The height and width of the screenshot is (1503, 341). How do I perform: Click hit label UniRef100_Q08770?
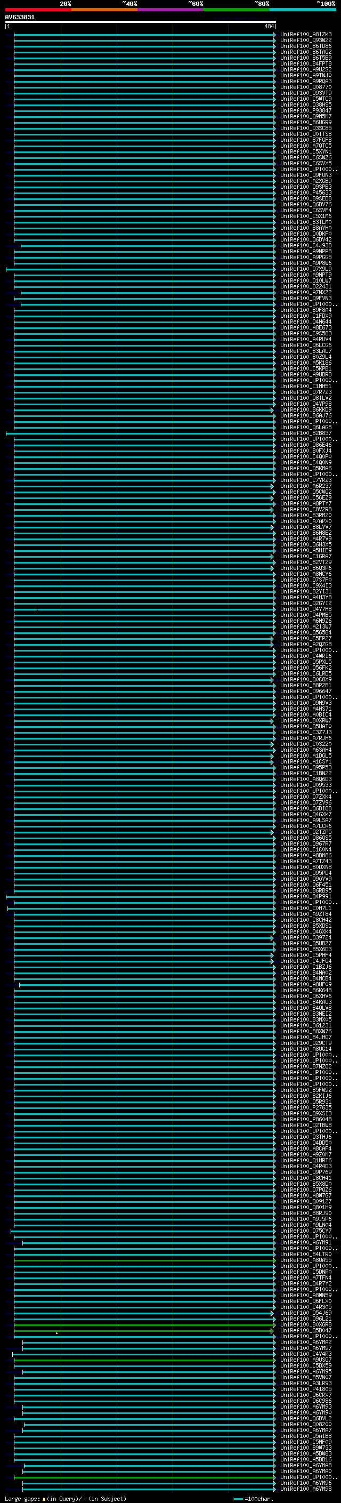click(306, 87)
